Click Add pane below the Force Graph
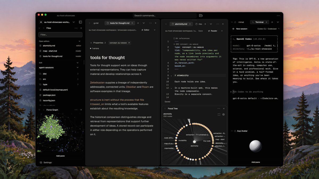The width and height of the screenshot is (319, 179). 60,156
